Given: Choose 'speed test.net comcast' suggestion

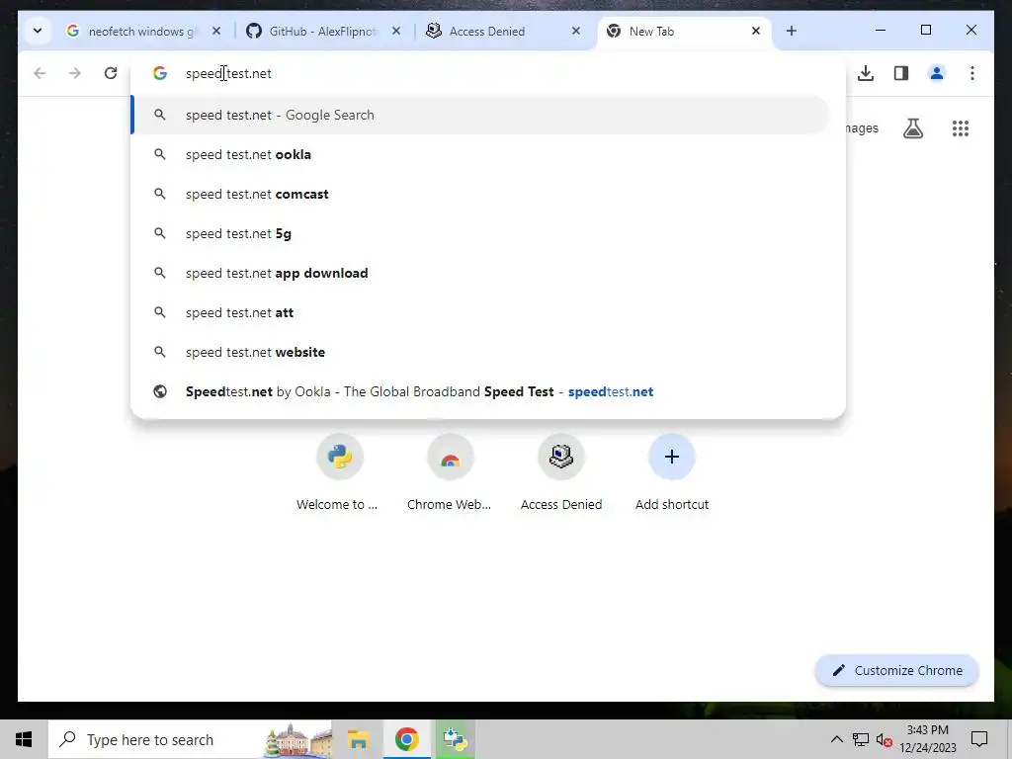Looking at the screenshot, I should tap(480, 194).
